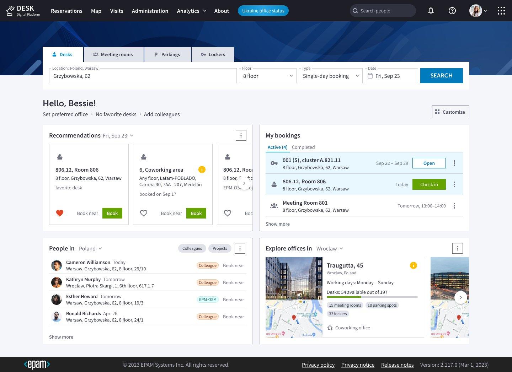Toggle the Projects filter chip
512x372 pixels.
coord(219,248)
